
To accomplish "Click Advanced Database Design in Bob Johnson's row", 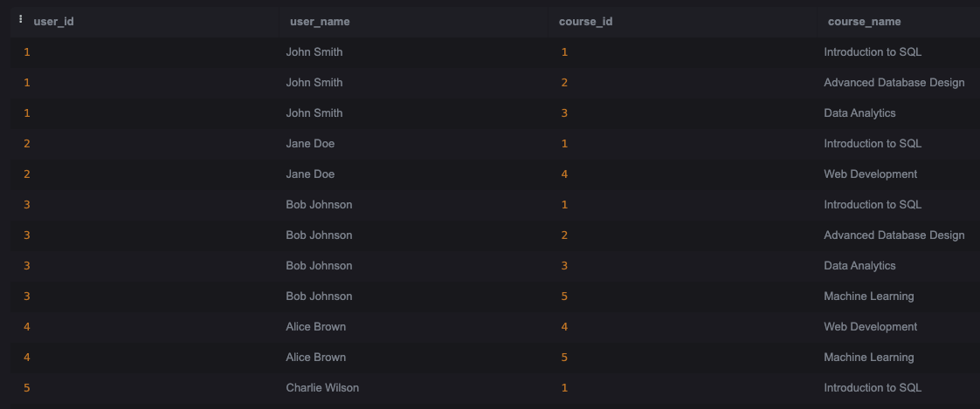I will tap(894, 235).
